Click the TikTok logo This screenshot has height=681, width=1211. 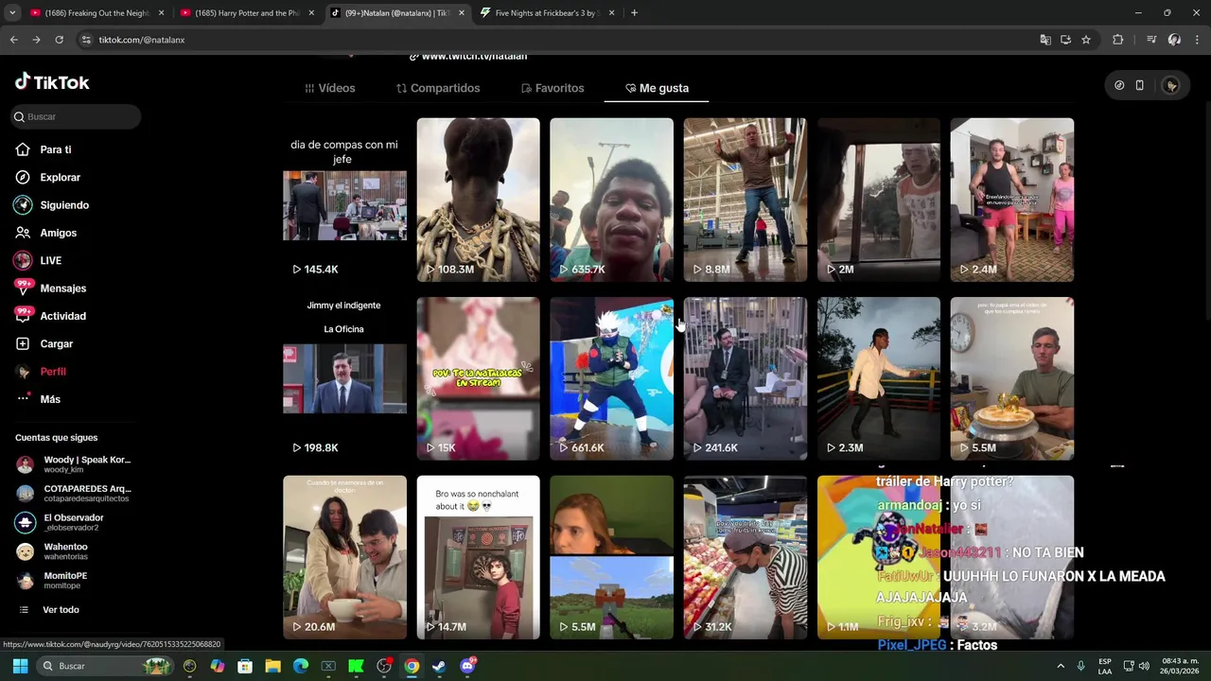point(52,82)
